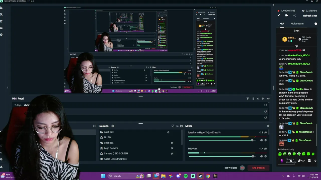This screenshot has height=180, width=321.
Task: Open Mixer advanced audio settings gear
Action: (268, 126)
